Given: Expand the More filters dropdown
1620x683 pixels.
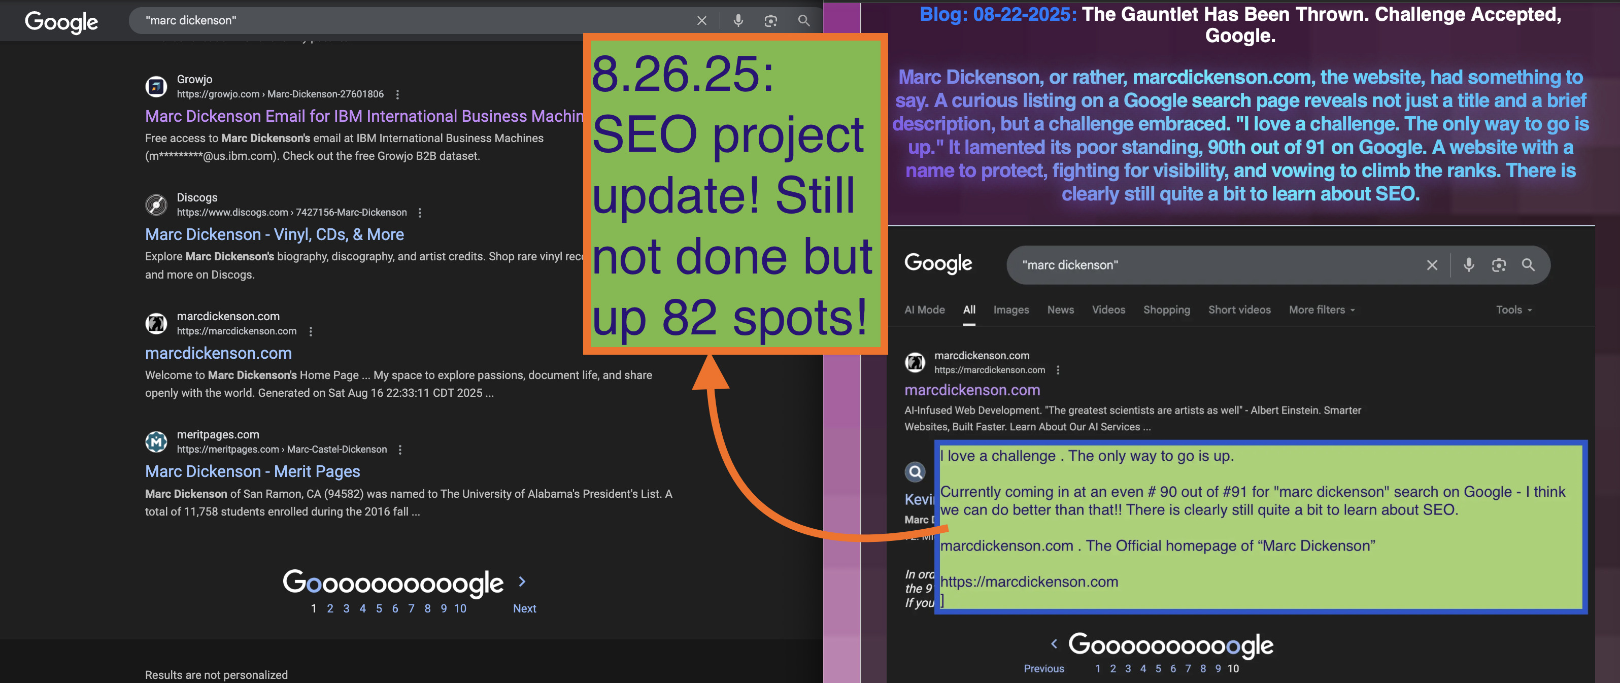Looking at the screenshot, I should (x=1322, y=310).
